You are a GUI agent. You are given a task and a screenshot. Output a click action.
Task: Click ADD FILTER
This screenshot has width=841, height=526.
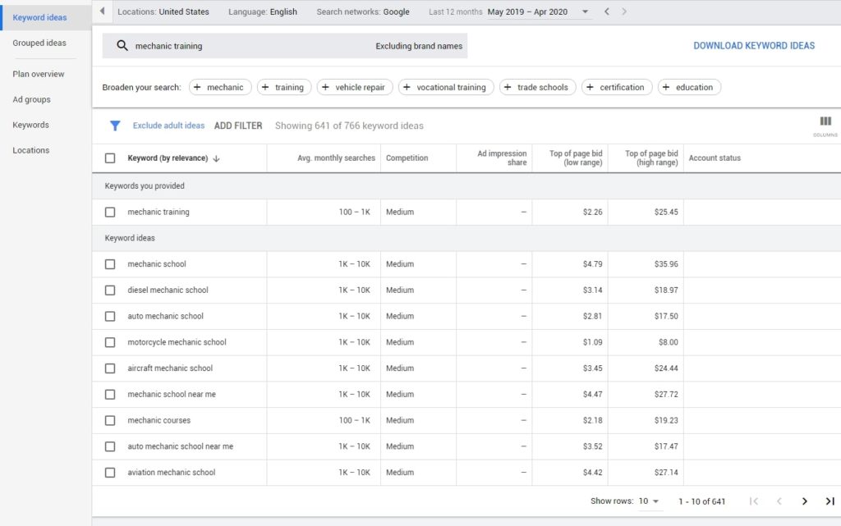coord(240,126)
